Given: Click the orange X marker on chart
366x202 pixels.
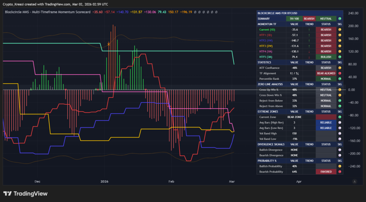Looking at the screenshot, I should [109, 44].
